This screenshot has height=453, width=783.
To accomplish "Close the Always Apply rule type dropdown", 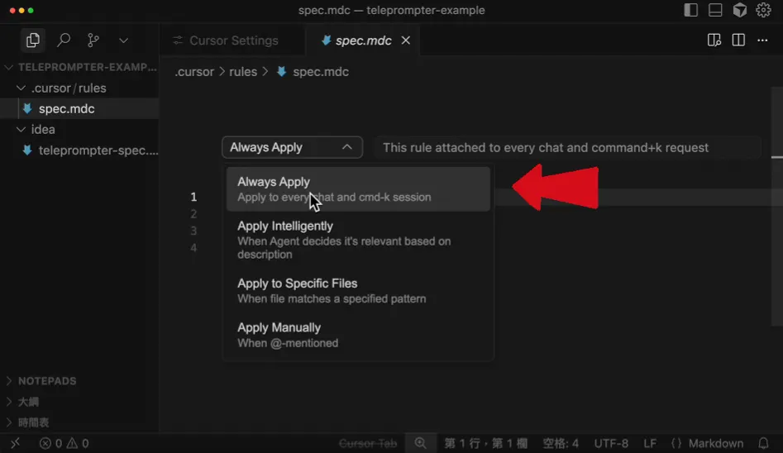I will 292,147.
